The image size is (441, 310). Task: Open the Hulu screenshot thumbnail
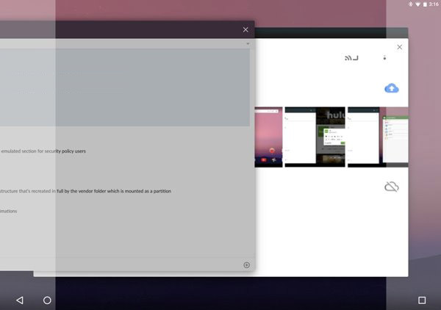(315, 137)
